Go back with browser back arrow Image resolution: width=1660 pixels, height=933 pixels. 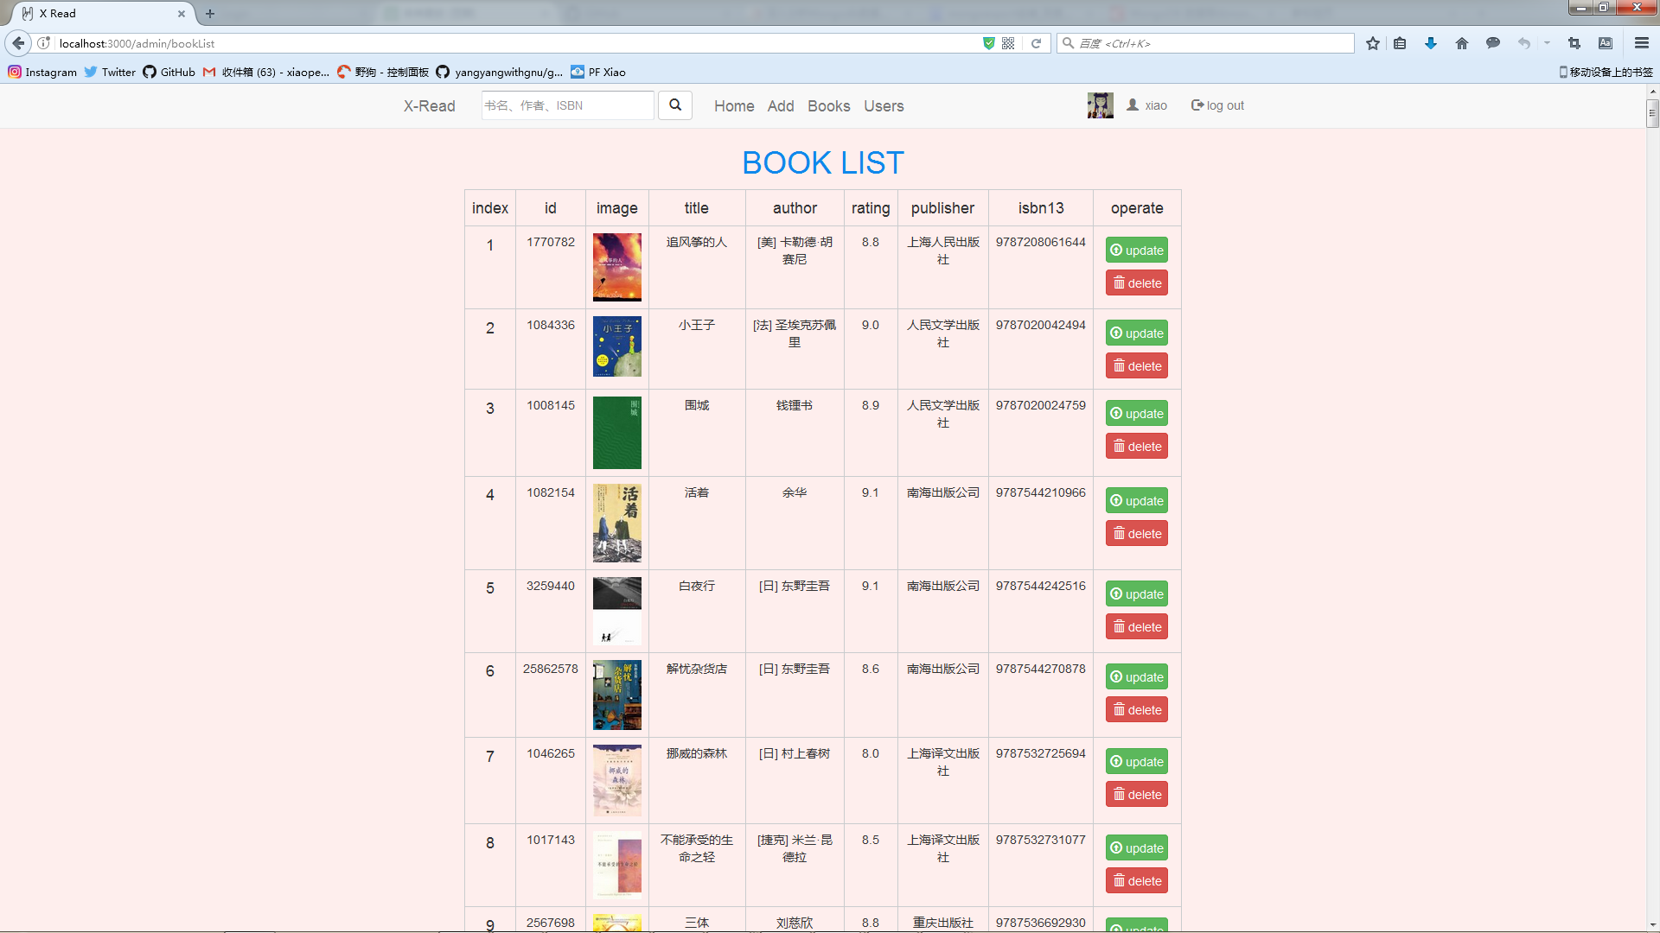[x=18, y=43]
